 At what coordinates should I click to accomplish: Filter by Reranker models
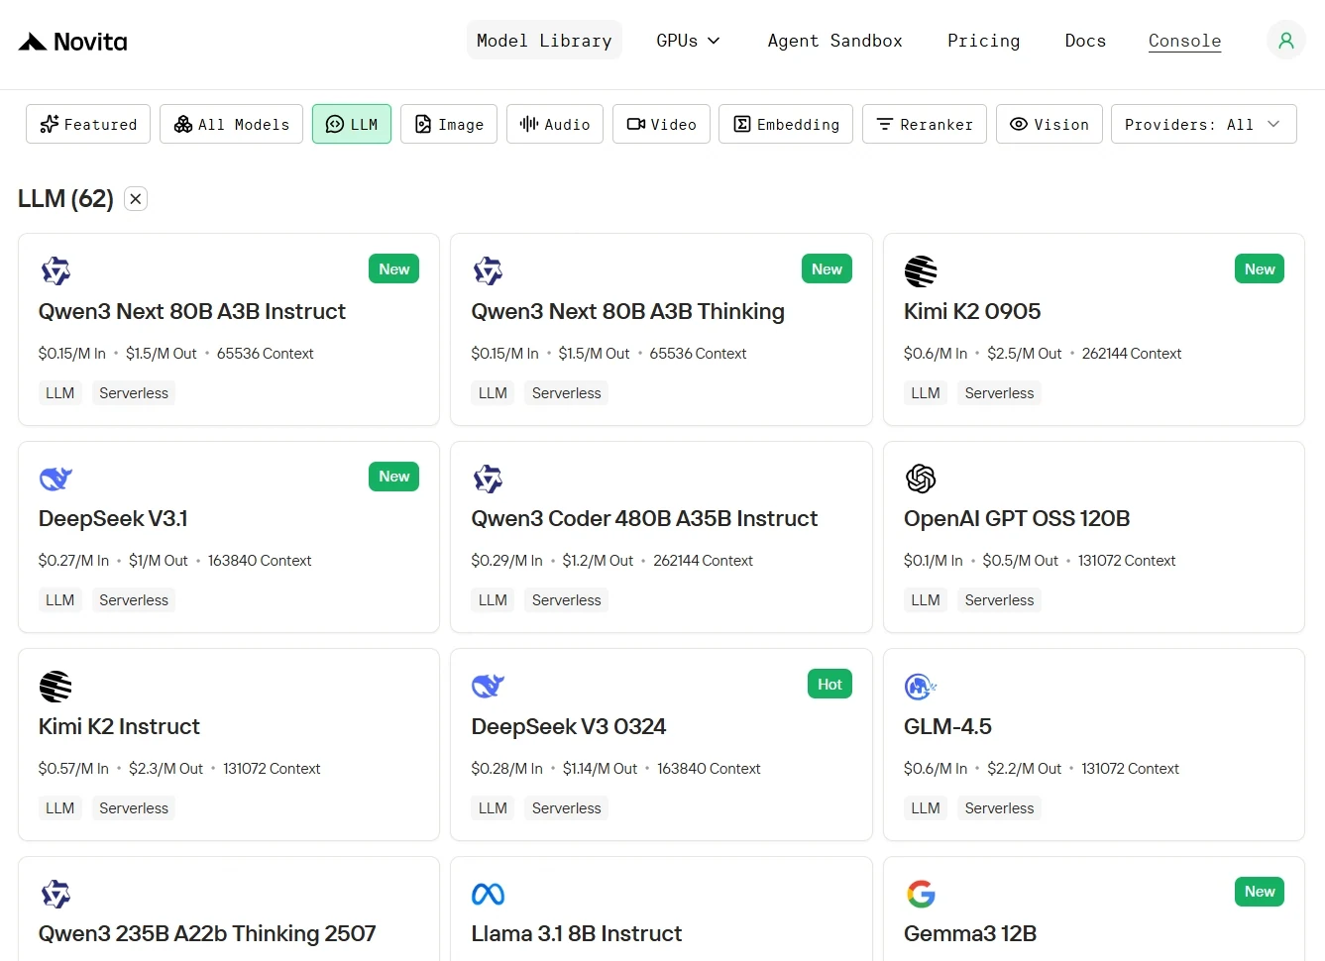pyautogui.click(x=925, y=124)
